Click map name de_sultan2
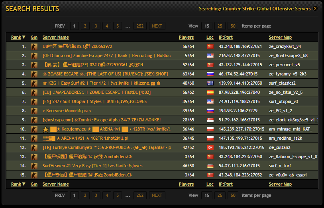This screenshot has width=324, height=208. point(279,148)
